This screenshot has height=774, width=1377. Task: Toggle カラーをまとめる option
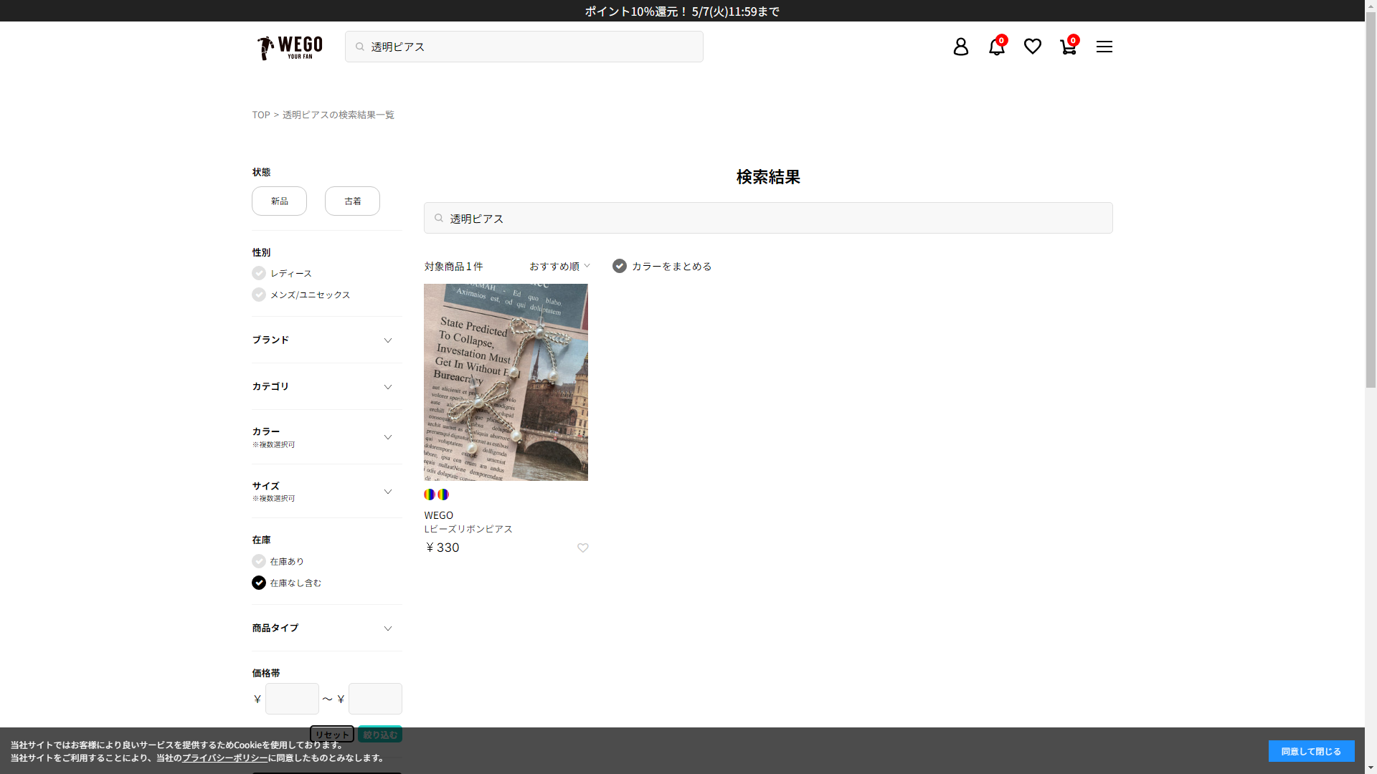point(620,266)
